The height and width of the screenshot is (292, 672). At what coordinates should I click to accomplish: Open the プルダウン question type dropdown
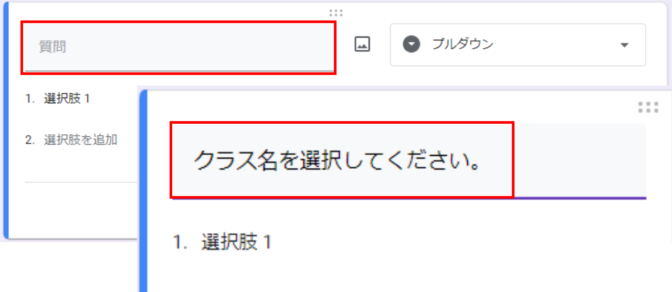518,45
